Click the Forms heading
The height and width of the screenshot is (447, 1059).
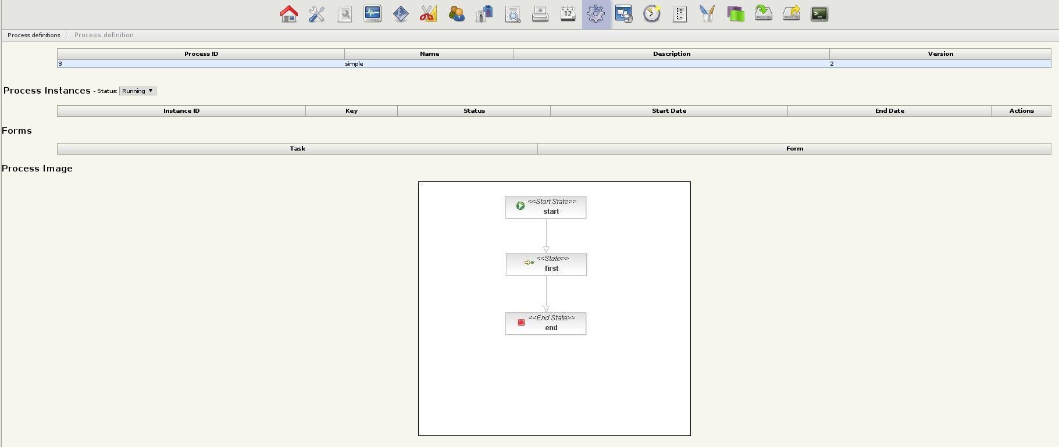[x=17, y=131]
